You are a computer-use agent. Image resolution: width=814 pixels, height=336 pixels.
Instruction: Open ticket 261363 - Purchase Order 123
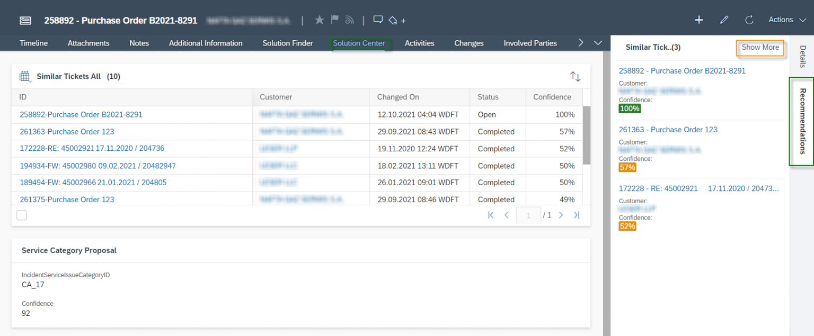tap(668, 129)
